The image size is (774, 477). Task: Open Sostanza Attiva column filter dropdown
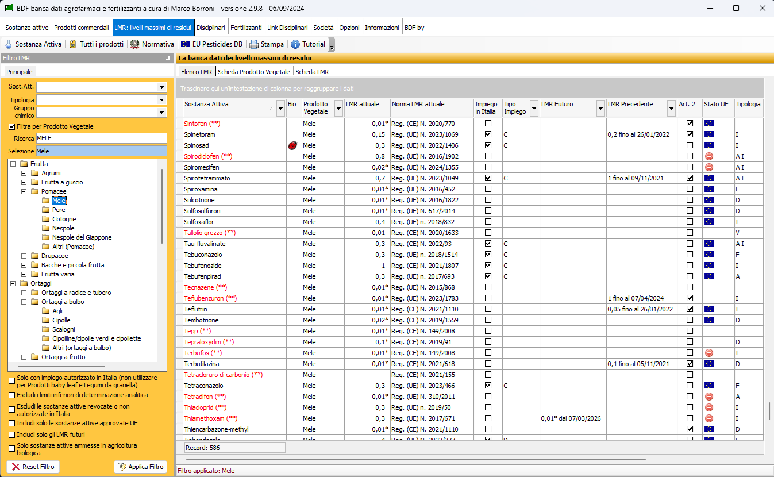pos(280,108)
